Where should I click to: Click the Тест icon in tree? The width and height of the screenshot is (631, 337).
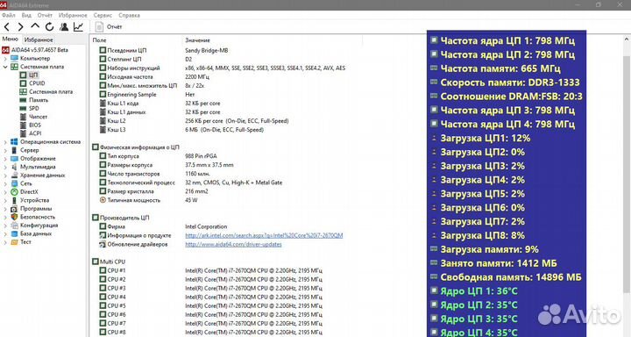[14, 242]
